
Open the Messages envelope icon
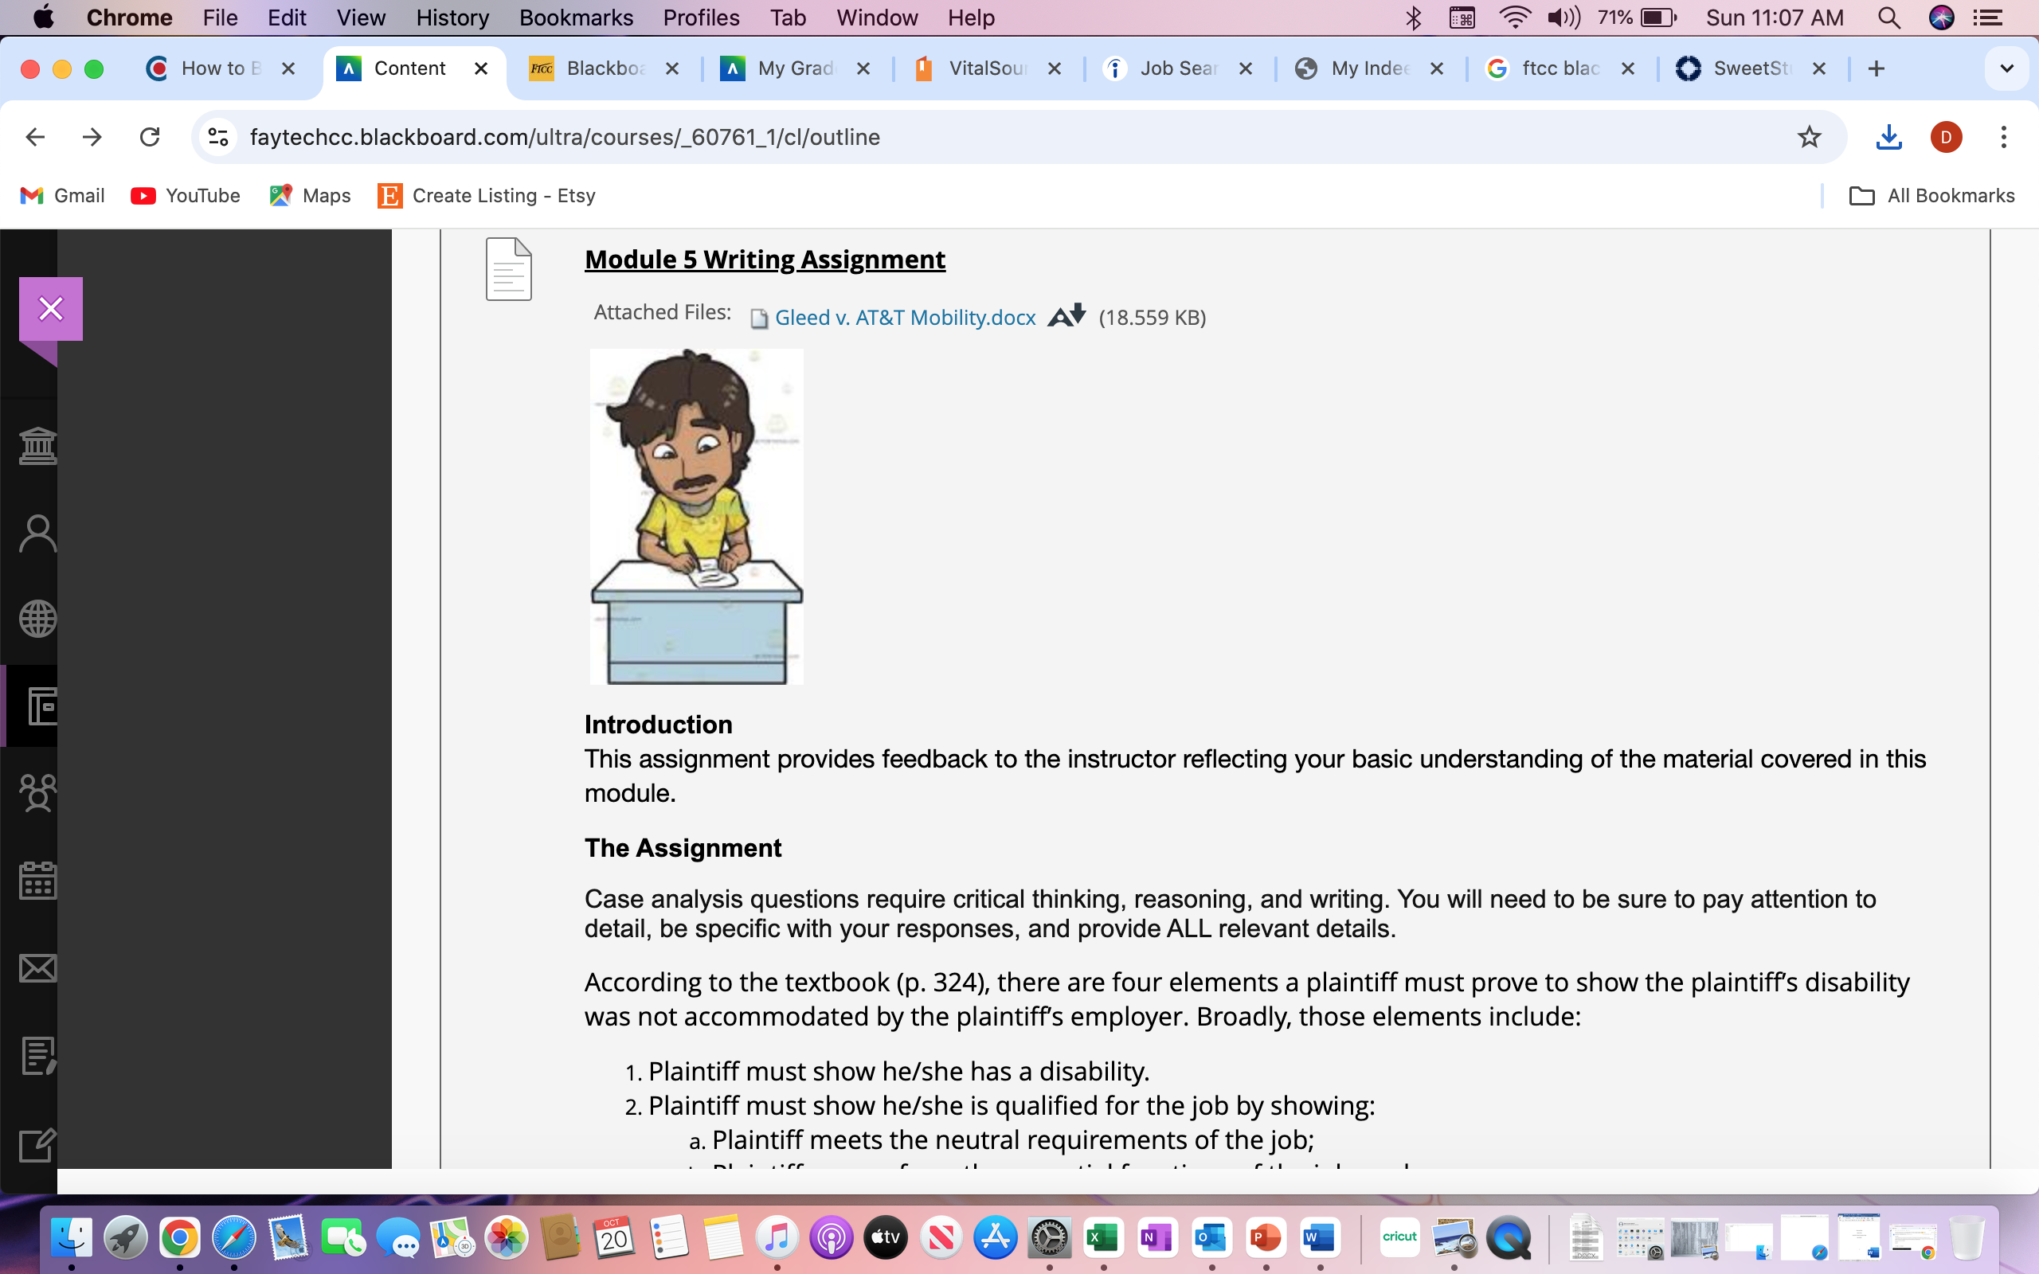tap(38, 968)
